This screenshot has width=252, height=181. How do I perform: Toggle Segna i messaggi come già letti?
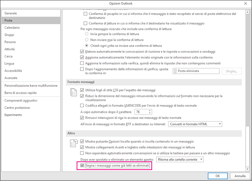[82, 165]
